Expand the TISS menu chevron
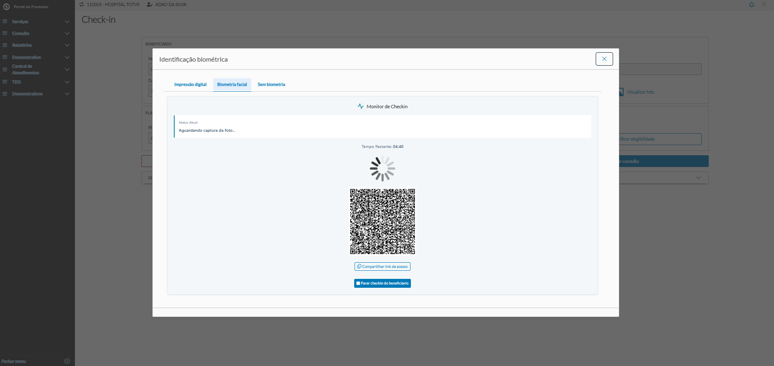The height and width of the screenshot is (366, 774). click(x=67, y=82)
